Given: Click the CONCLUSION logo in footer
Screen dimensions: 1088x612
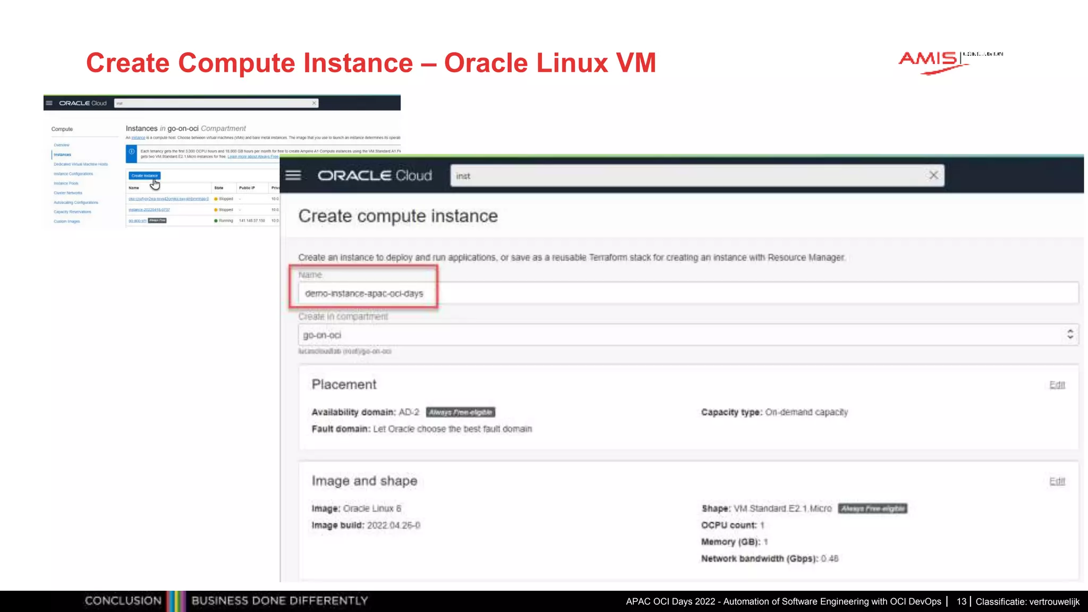Looking at the screenshot, I should coord(123,601).
